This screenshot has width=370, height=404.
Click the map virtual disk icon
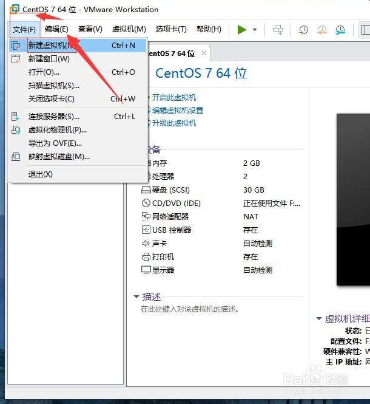[x=16, y=157]
